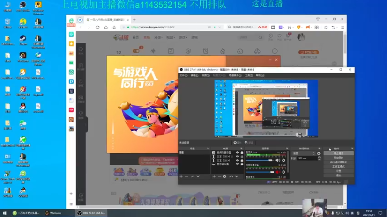The width and height of the screenshot is (387, 217).
Task: Hide the Text (GDI+) source via eye icon
Action: tap(237, 161)
